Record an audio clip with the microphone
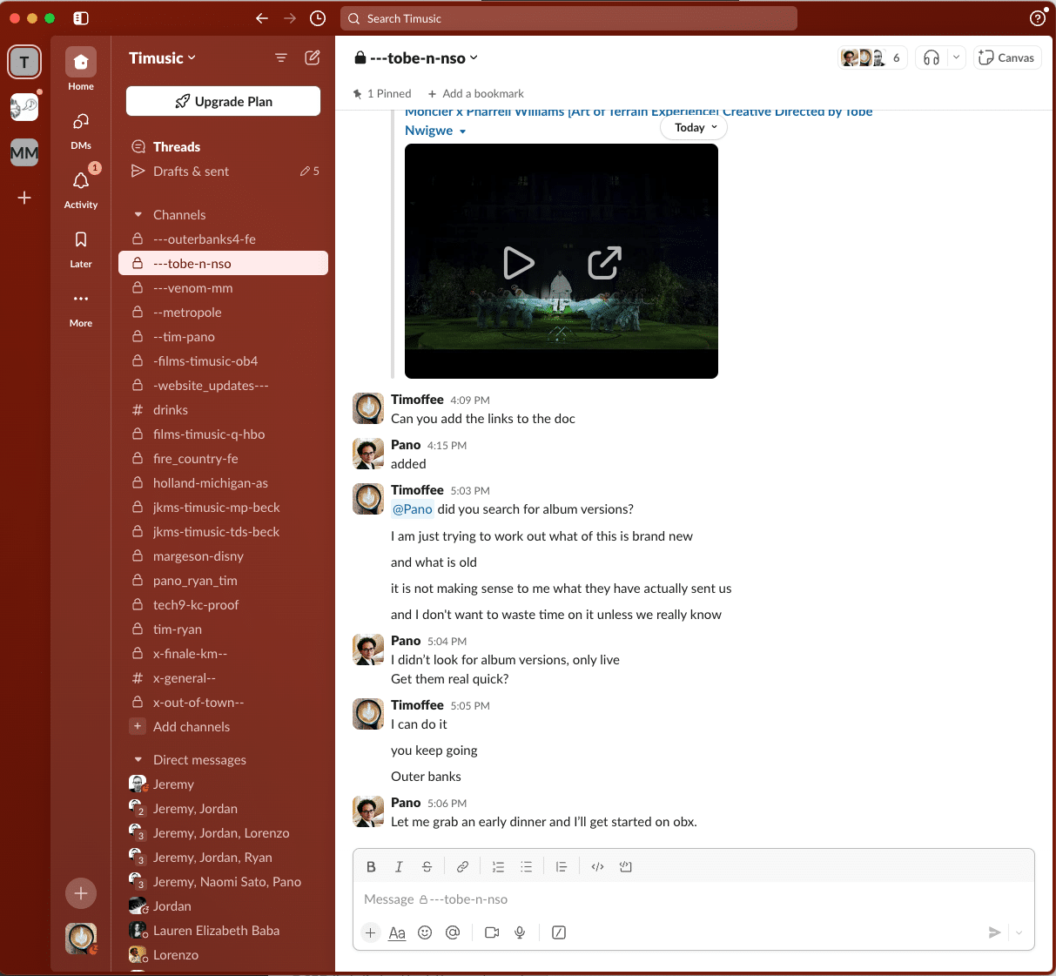 [x=520, y=932]
